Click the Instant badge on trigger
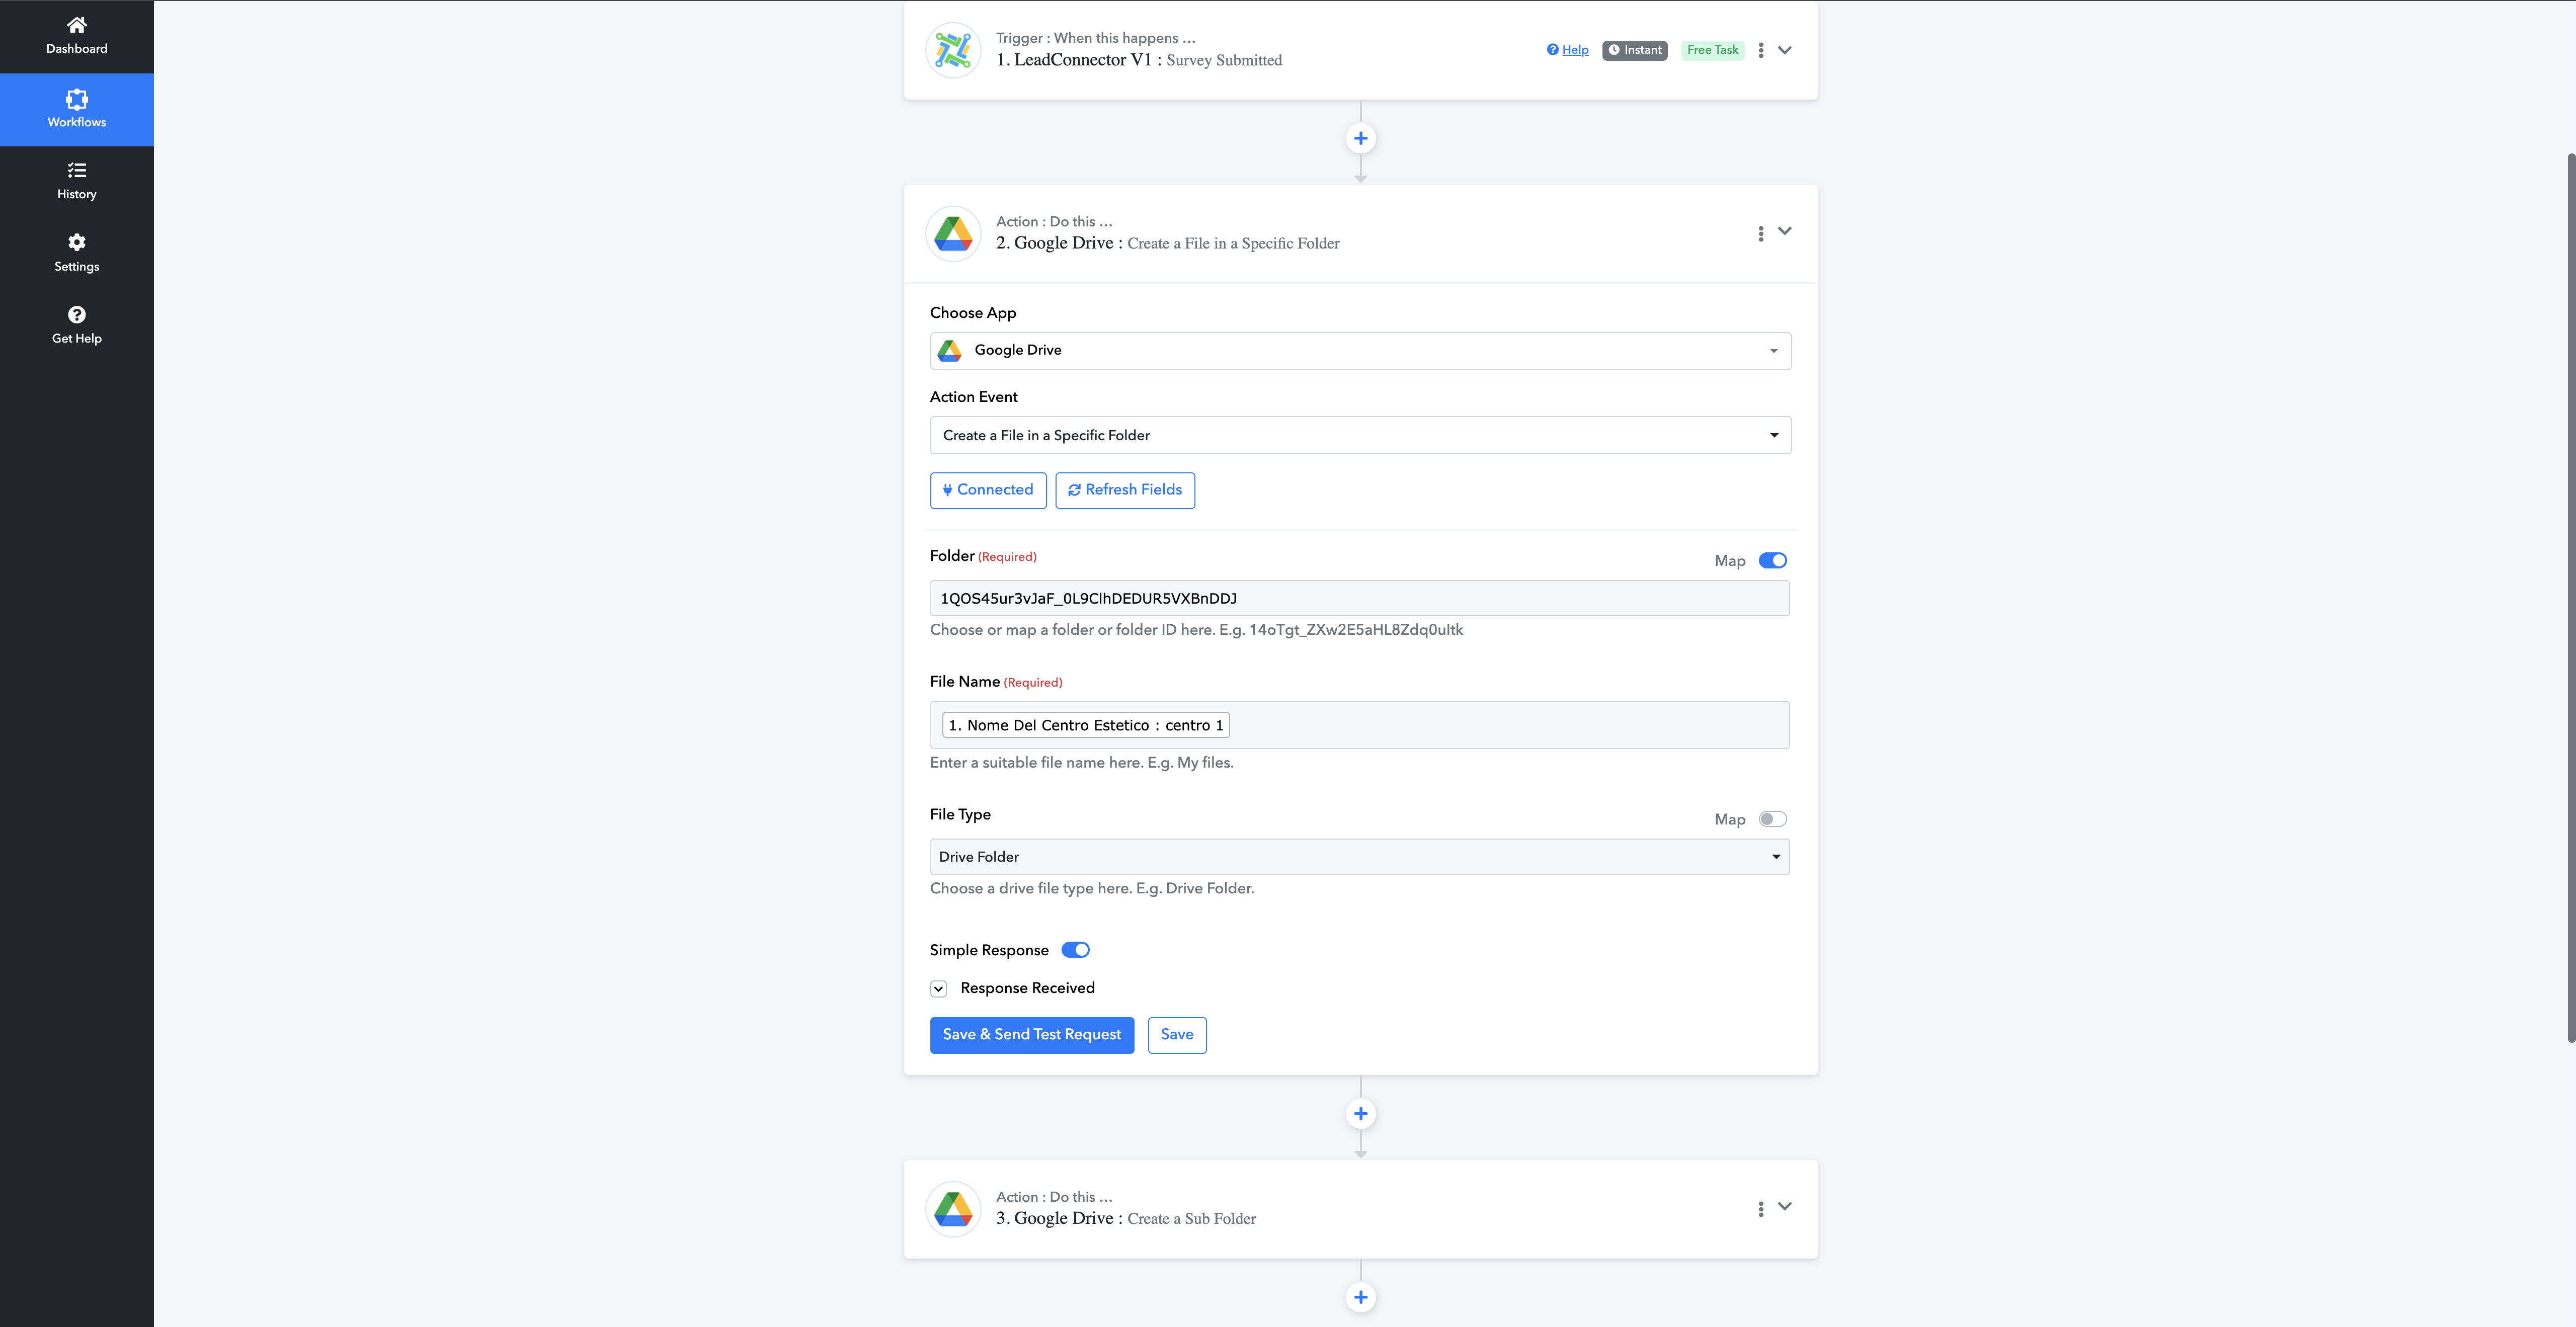 1634,50
